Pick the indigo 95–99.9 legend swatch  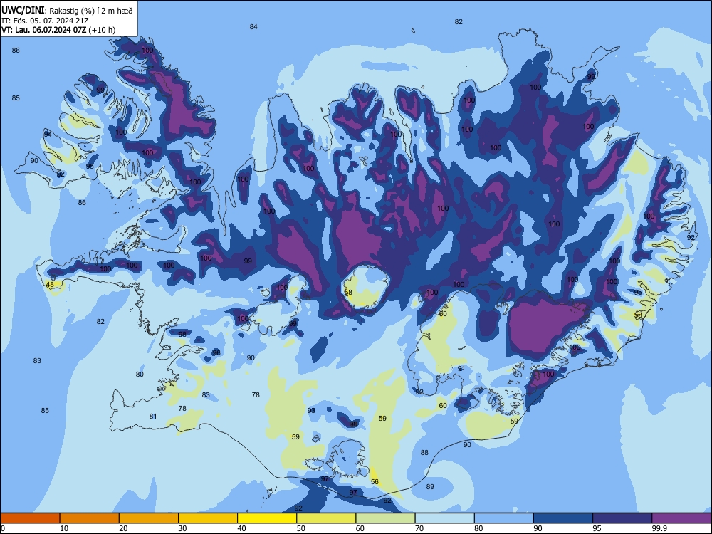(622, 518)
